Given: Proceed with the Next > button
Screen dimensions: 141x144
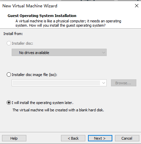Looking at the screenshot, I should pos(100,138).
